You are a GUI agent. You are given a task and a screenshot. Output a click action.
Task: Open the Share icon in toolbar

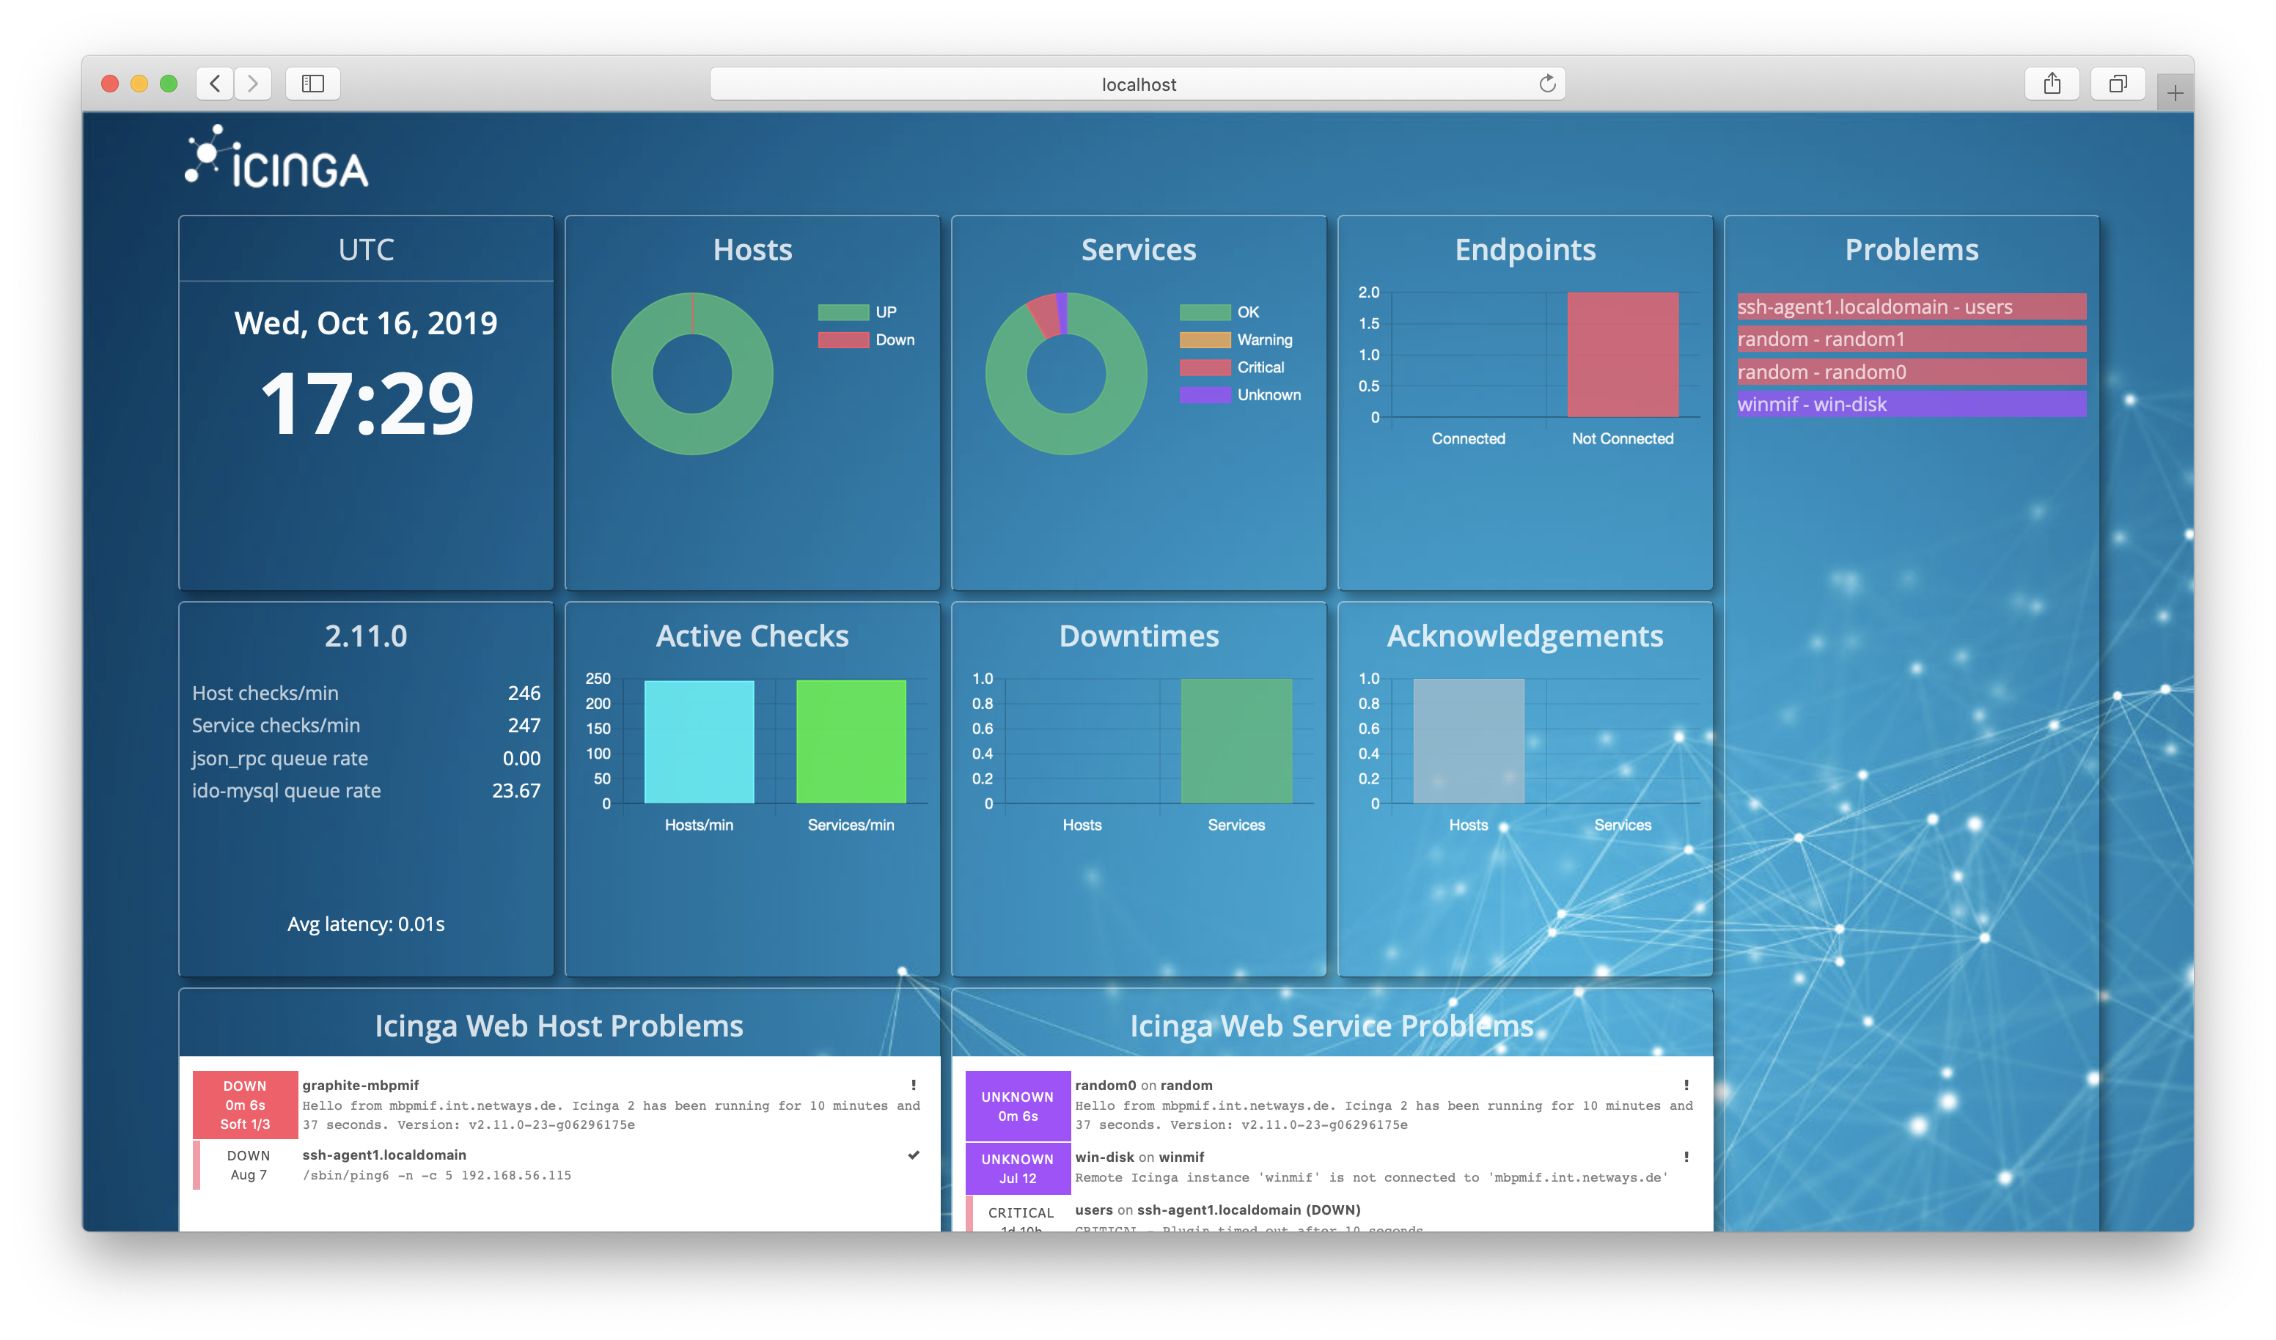pyautogui.click(x=2052, y=84)
